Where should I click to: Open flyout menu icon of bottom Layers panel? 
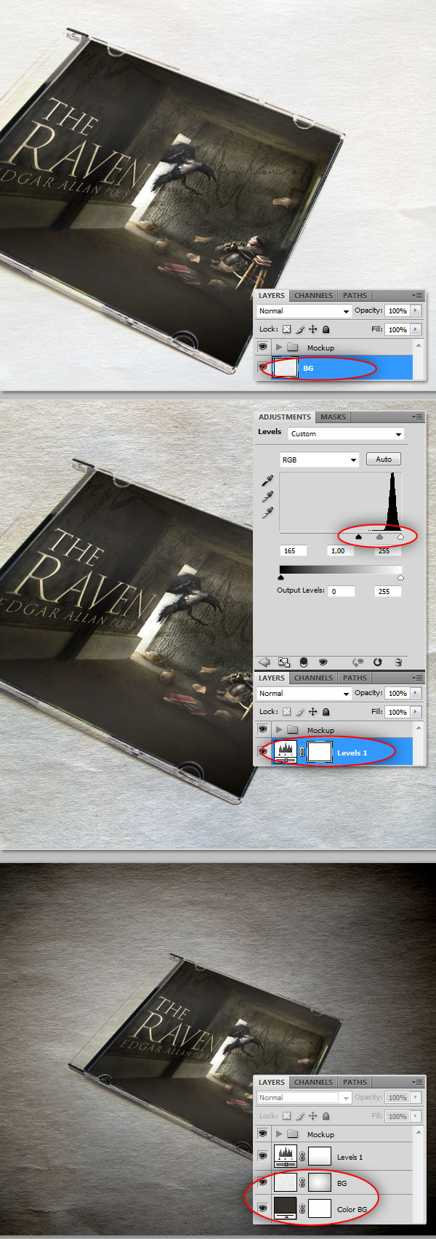(x=417, y=1082)
